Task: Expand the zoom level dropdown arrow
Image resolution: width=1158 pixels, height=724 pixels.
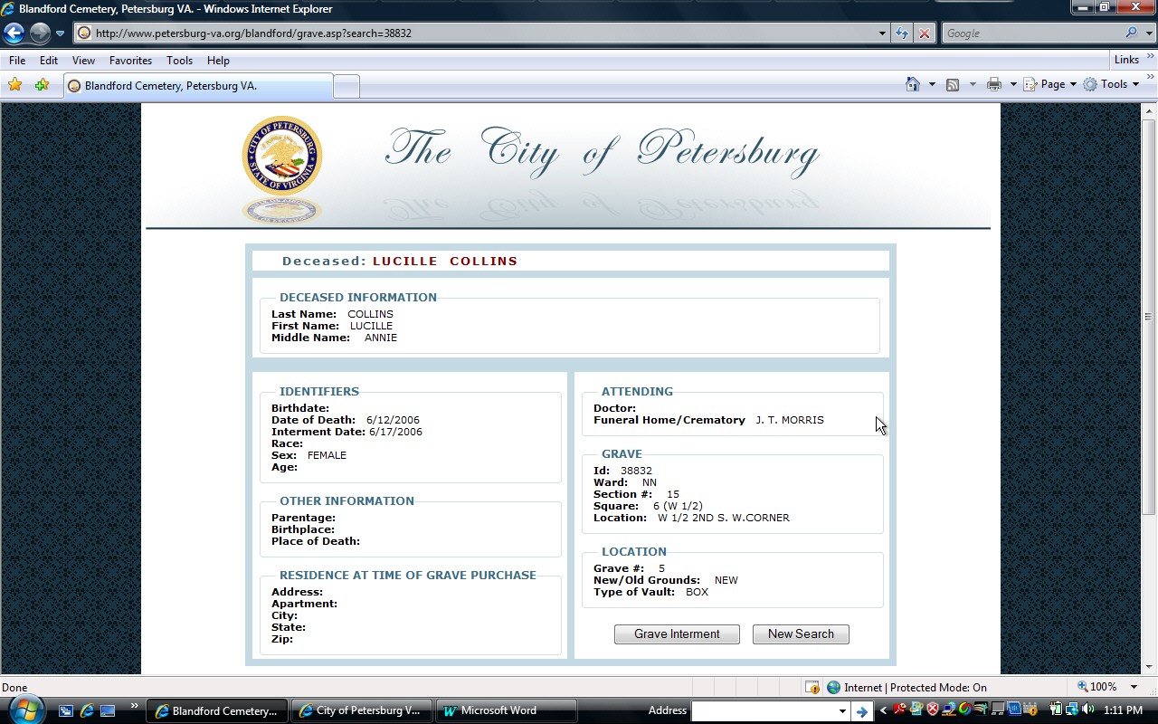Action: pyautogui.click(x=1134, y=688)
